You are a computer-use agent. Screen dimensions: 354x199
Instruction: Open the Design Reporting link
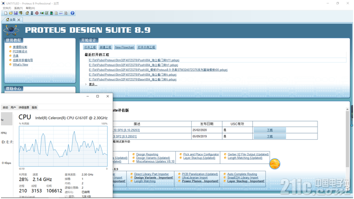[x=147, y=154]
